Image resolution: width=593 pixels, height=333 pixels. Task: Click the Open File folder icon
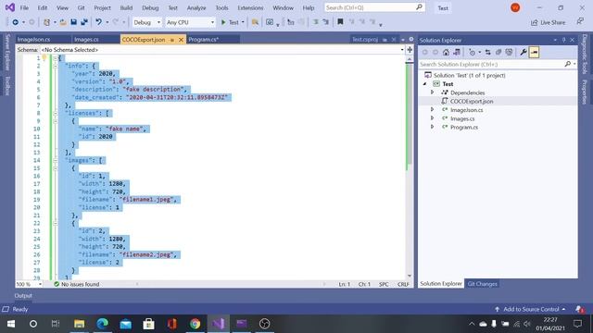pos(63,22)
